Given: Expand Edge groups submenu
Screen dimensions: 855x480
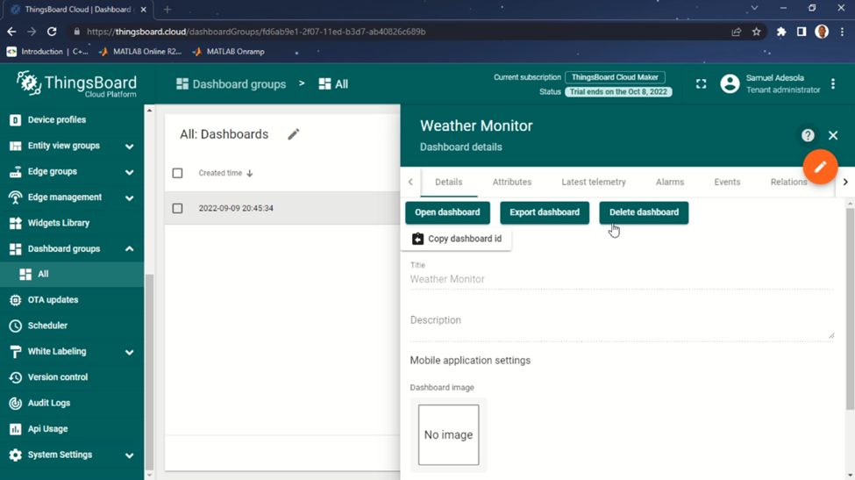Looking at the screenshot, I should point(129,172).
